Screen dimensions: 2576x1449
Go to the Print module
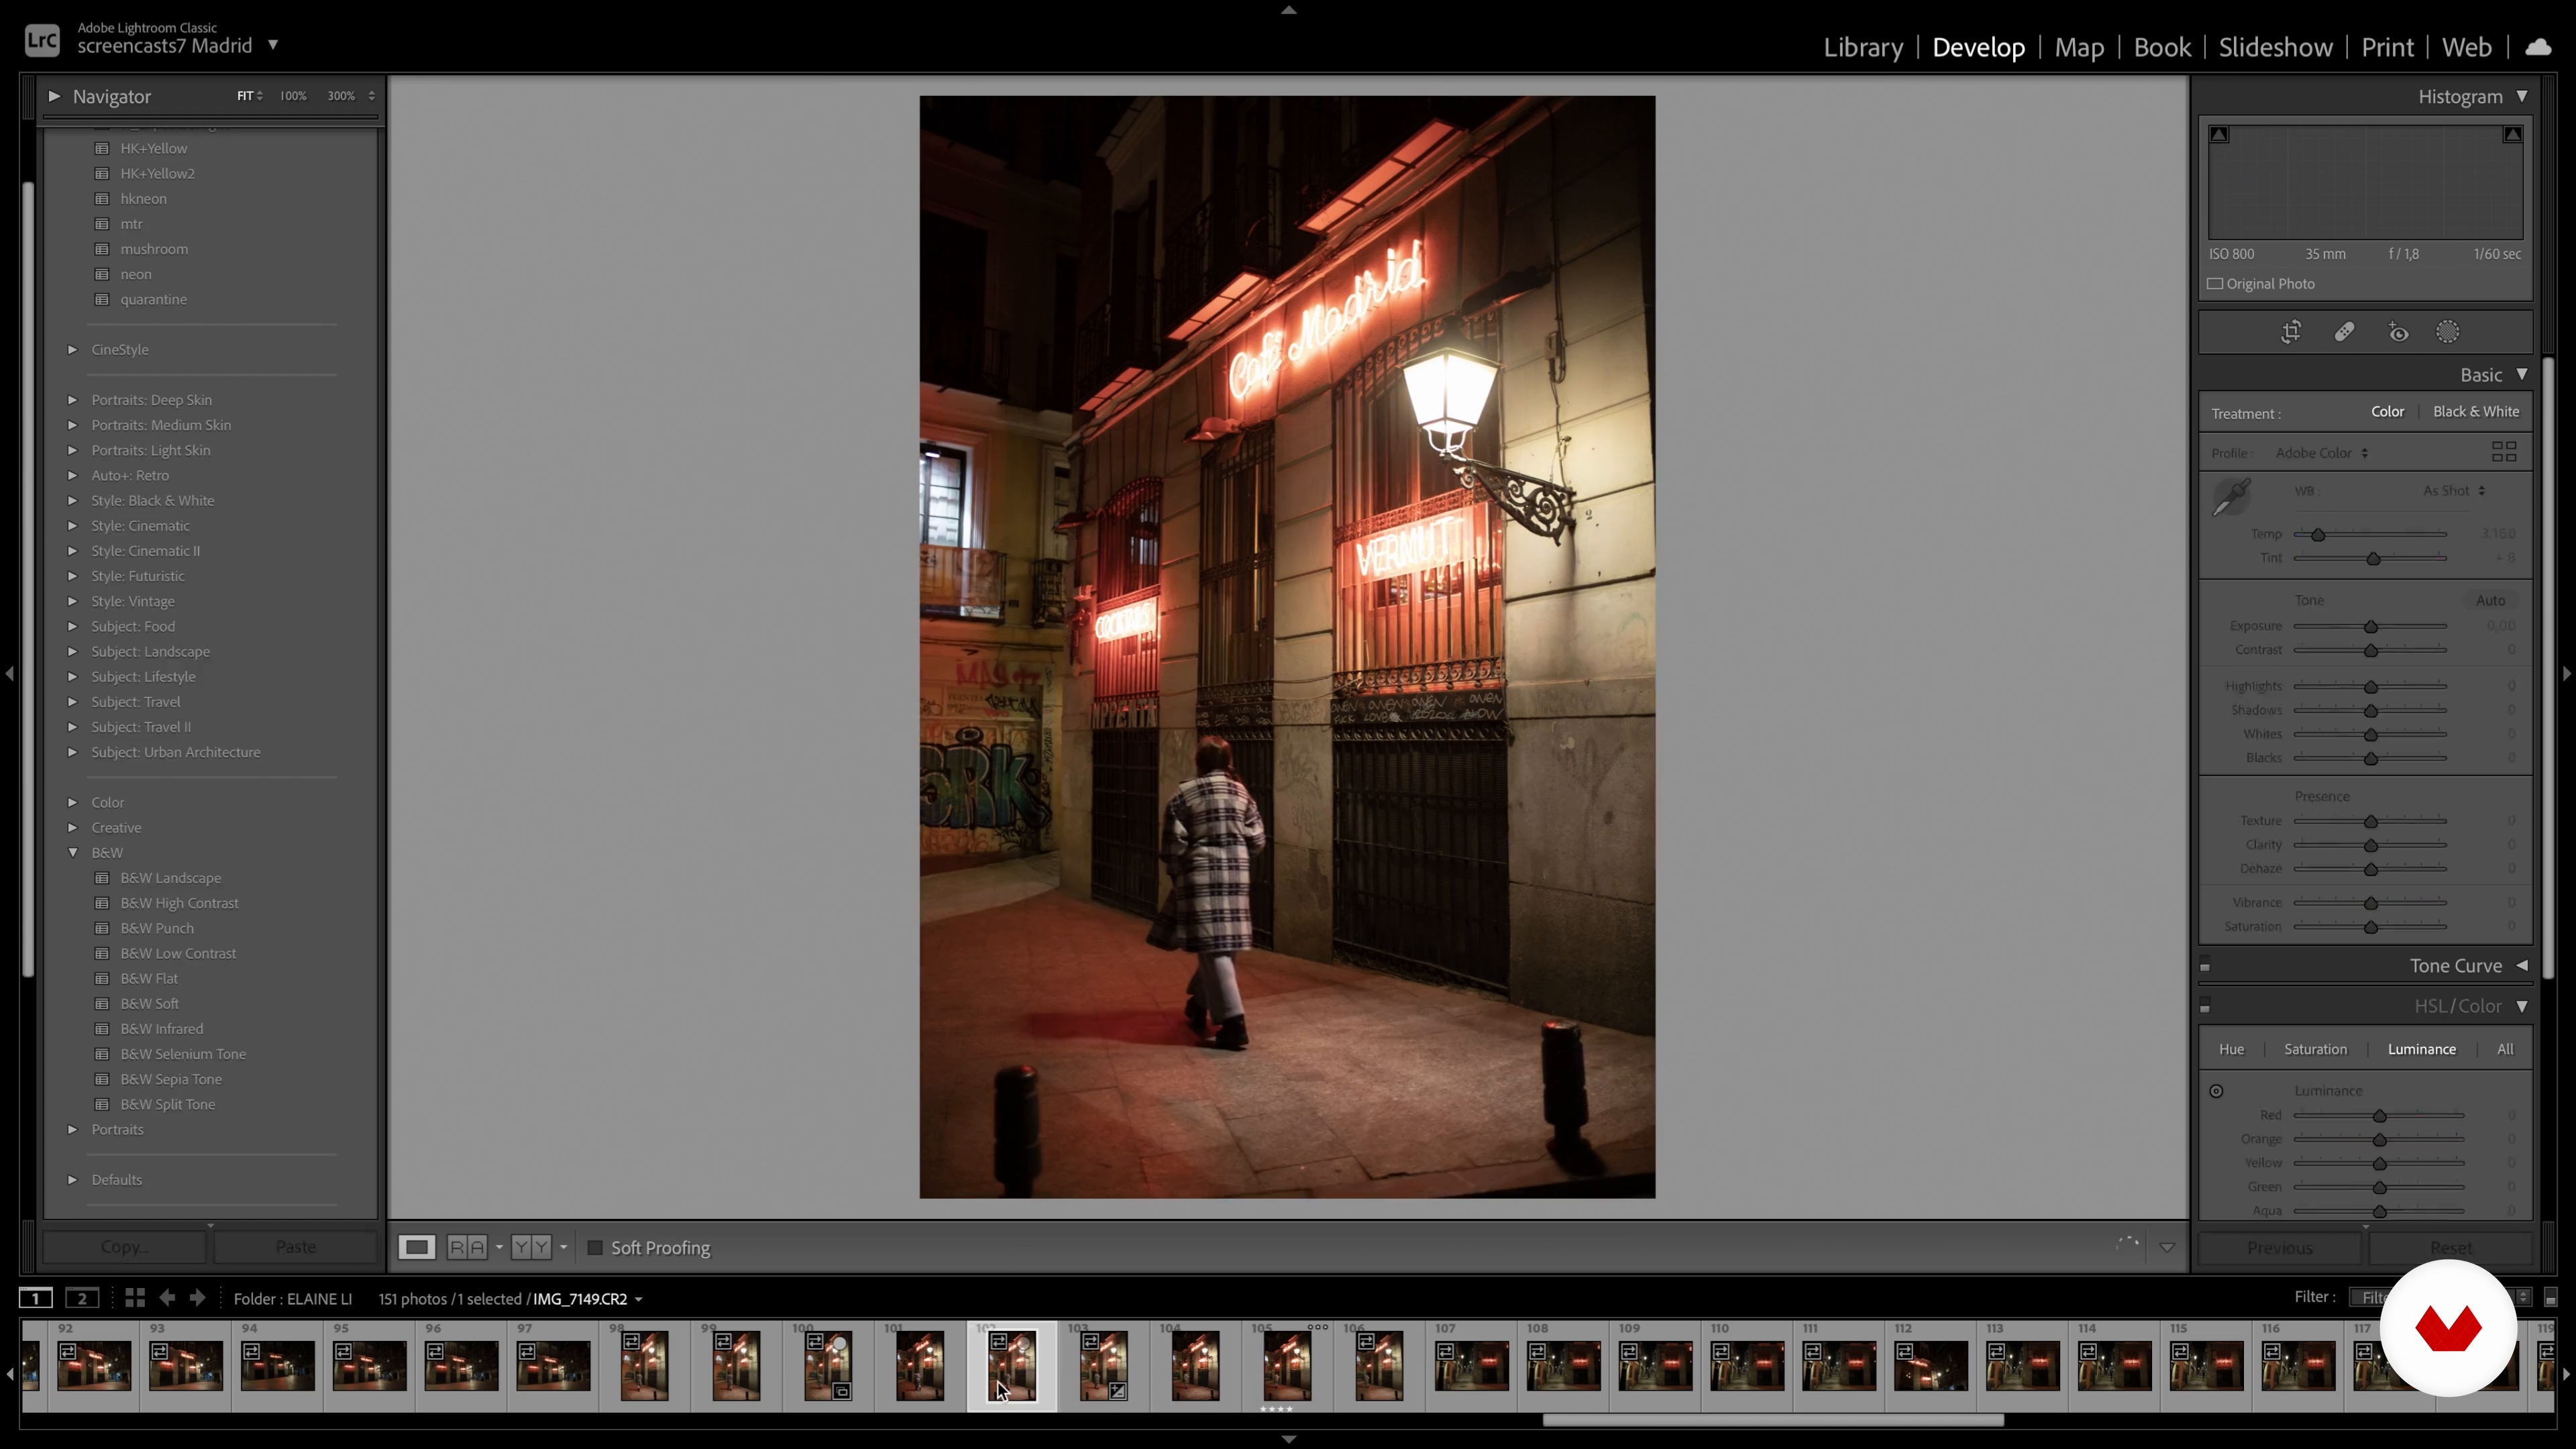tap(2387, 47)
